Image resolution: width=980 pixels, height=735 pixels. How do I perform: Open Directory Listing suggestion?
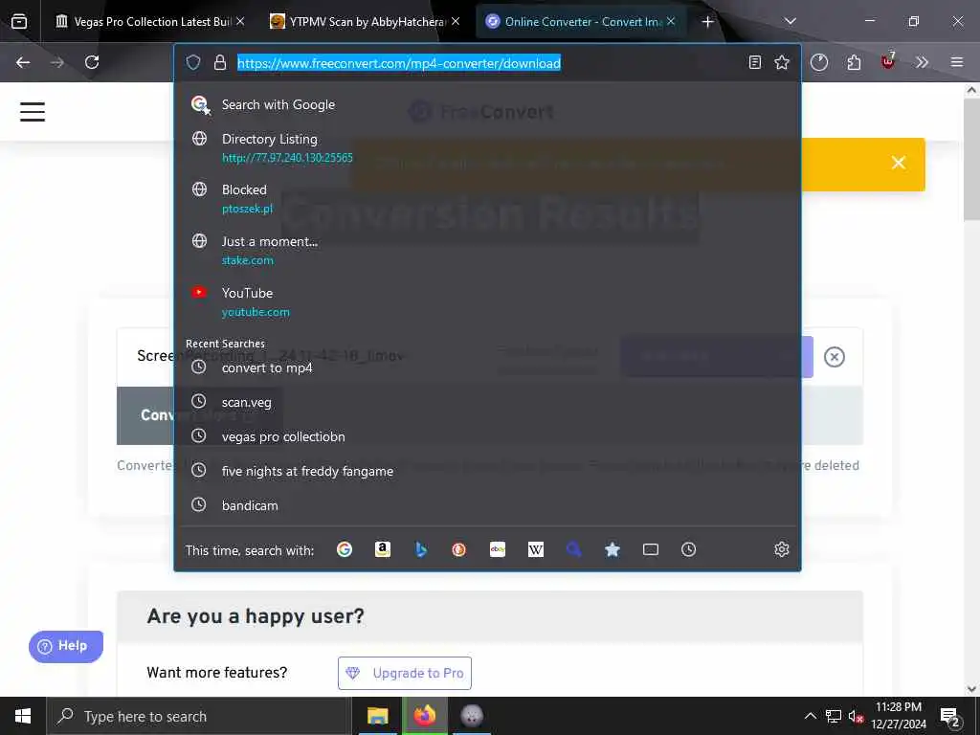[x=487, y=147]
